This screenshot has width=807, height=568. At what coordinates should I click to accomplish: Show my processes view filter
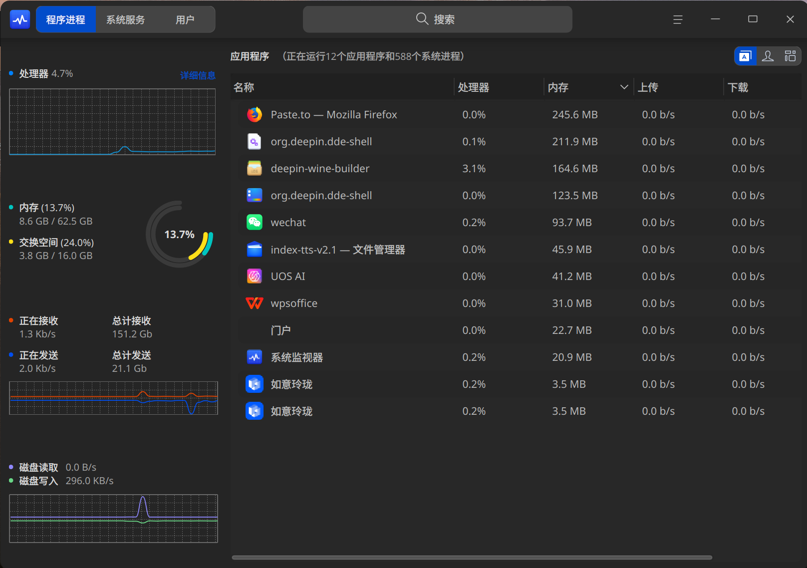click(768, 56)
